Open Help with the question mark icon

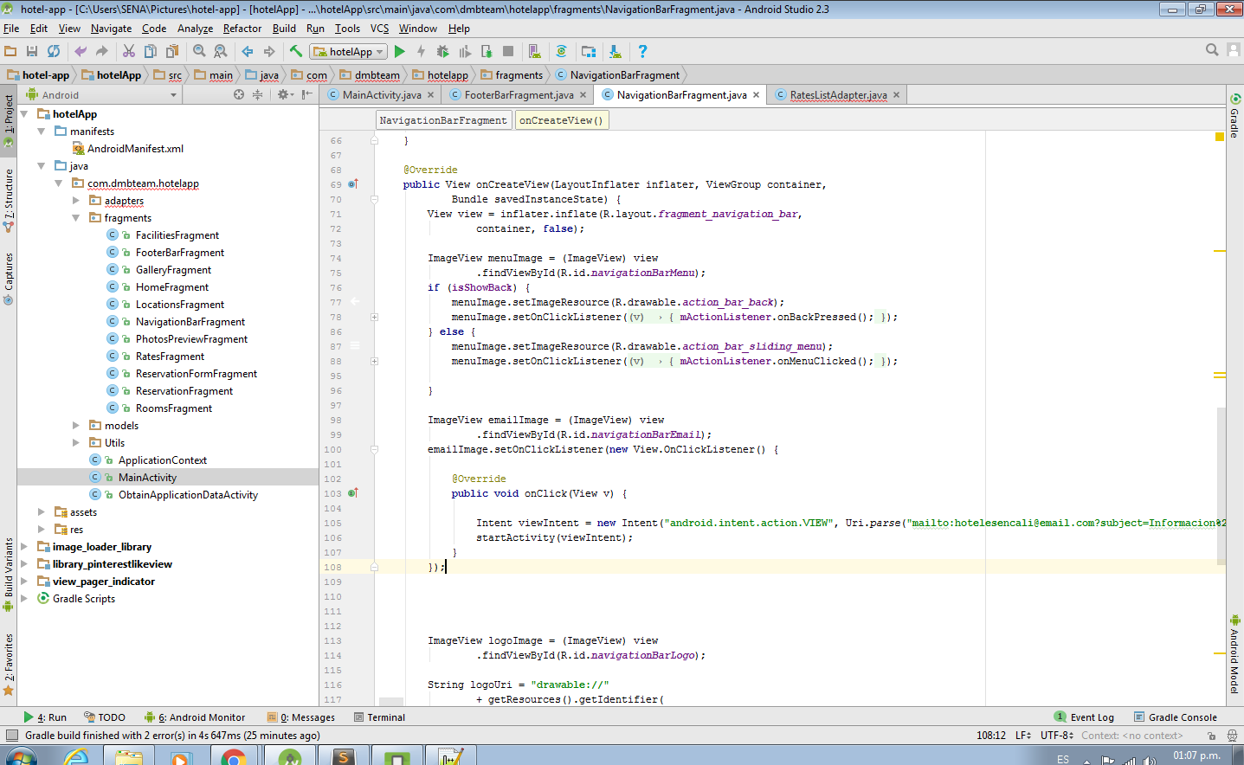coord(642,51)
